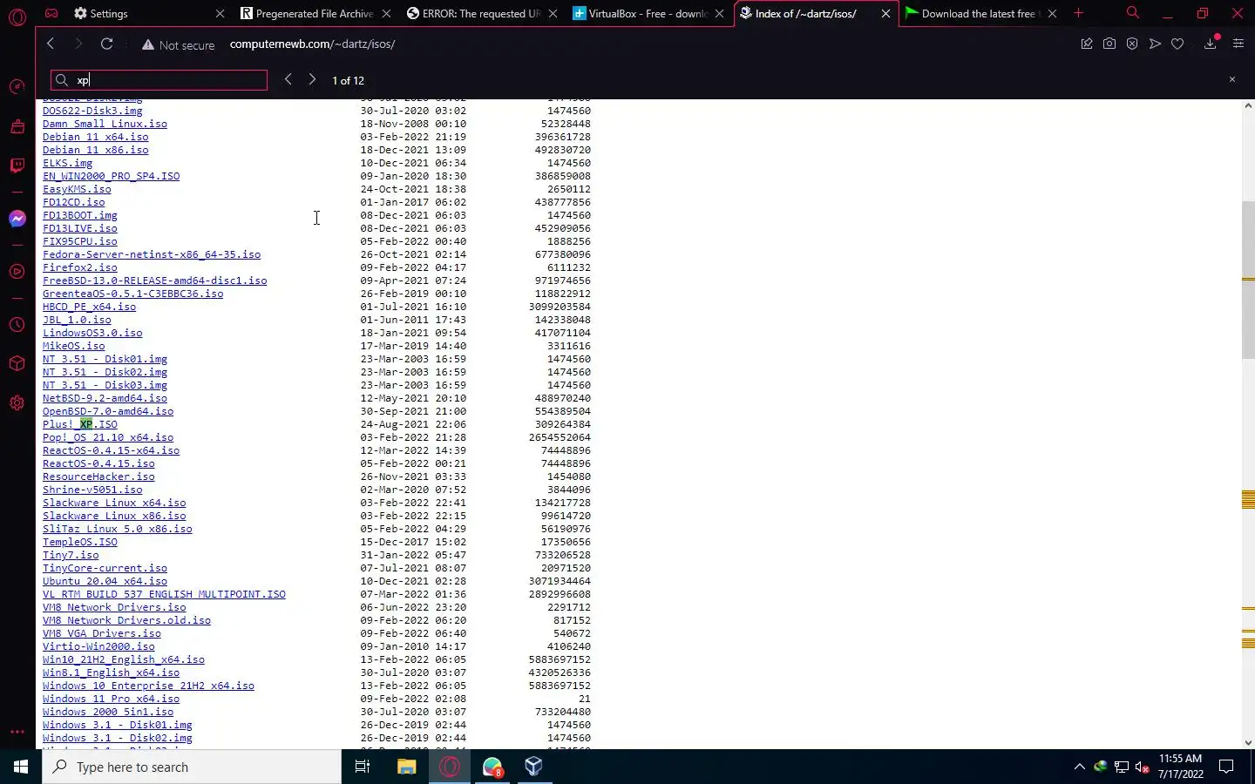
Task: Switch to the ERROR requested URL tab
Action: (481, 13)
